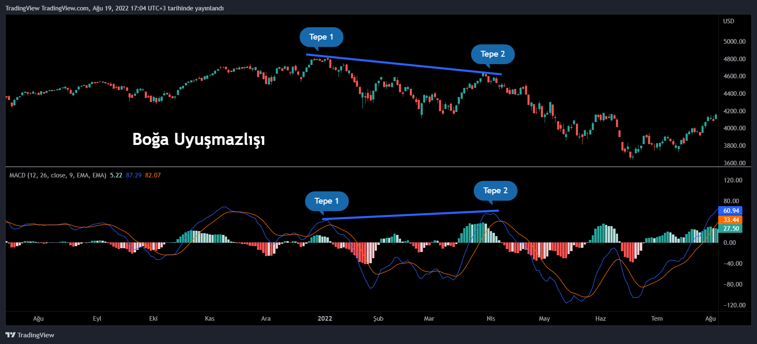
Task: Click the May month on the time axis
Action: (x=544, y=319)
